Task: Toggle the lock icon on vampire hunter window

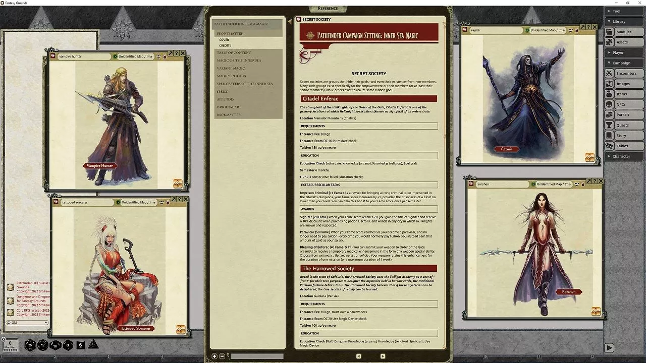Action: (x=165, y=56)
